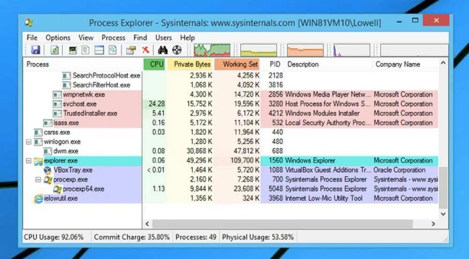Image resolution: width=469 pixels, height=259 pixels.
Task: Open the File menu
Action: [x=32, y=37]
